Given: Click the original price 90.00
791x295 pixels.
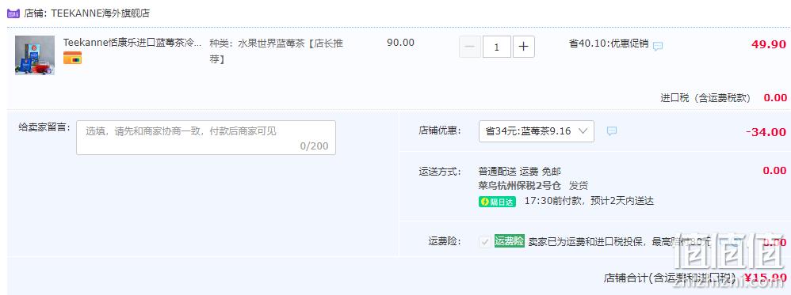Looking at the screenshot, I should tap(400, 43).
